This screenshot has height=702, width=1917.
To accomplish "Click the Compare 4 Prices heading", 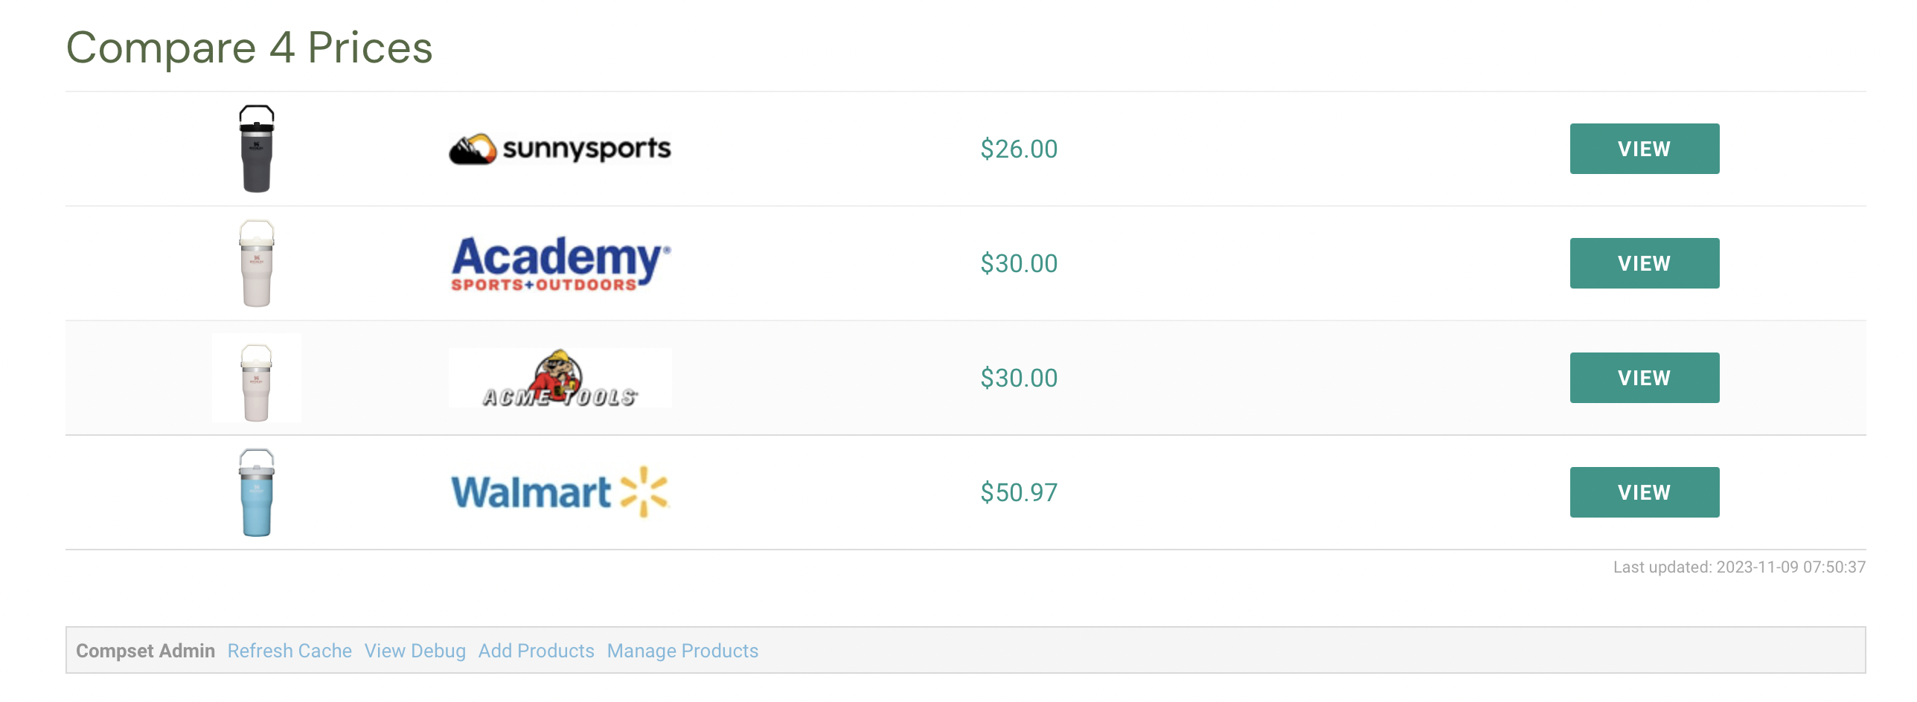I will [249, 48].
